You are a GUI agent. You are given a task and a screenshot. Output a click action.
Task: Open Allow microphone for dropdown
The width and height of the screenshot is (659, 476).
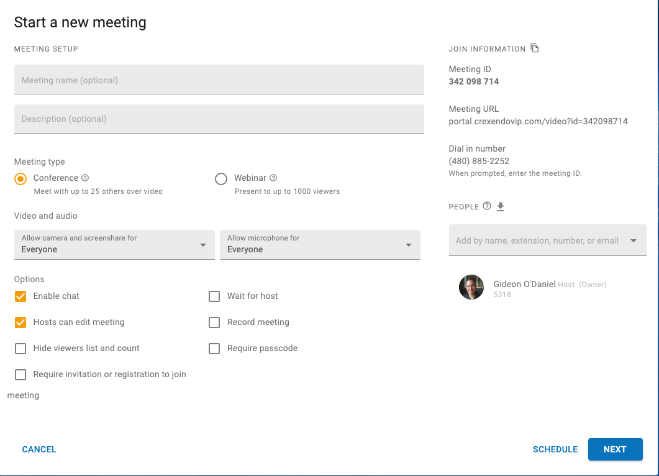pos(320,244)
